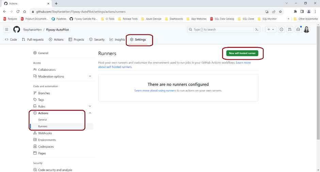Expand the Moderation options section
320x172 pixels.
90,76
